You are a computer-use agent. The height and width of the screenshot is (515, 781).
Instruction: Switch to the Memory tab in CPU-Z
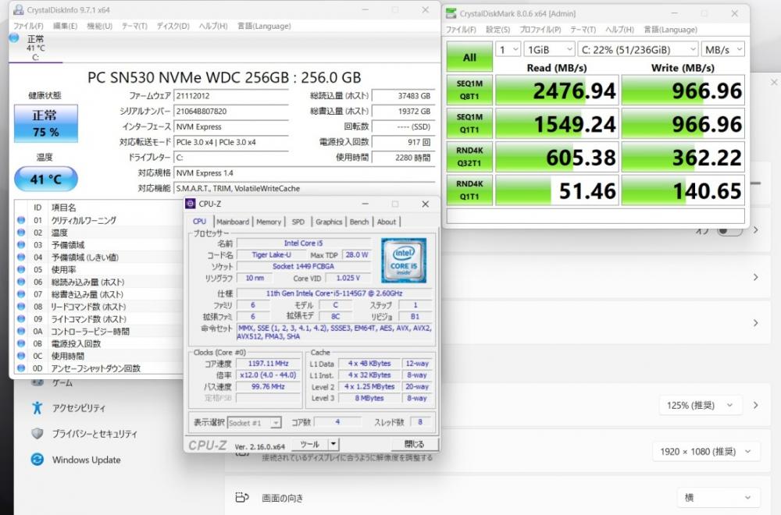269,222
